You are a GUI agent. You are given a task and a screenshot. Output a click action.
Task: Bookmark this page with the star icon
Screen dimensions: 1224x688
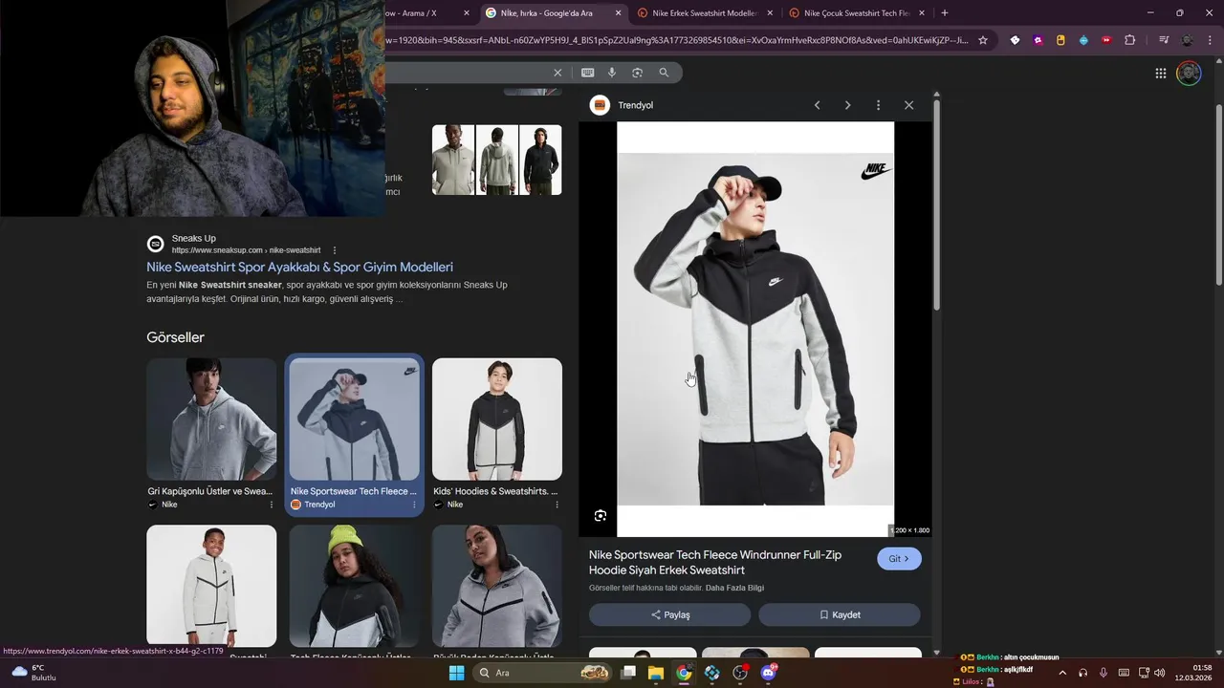pos(983,40)
